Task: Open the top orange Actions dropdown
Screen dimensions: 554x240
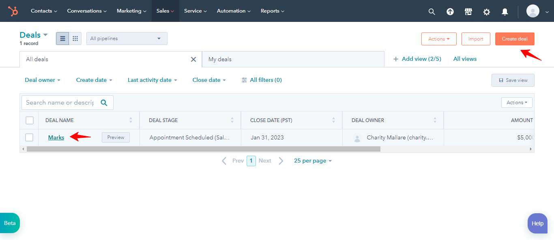Action: click(x=439, y=39)
